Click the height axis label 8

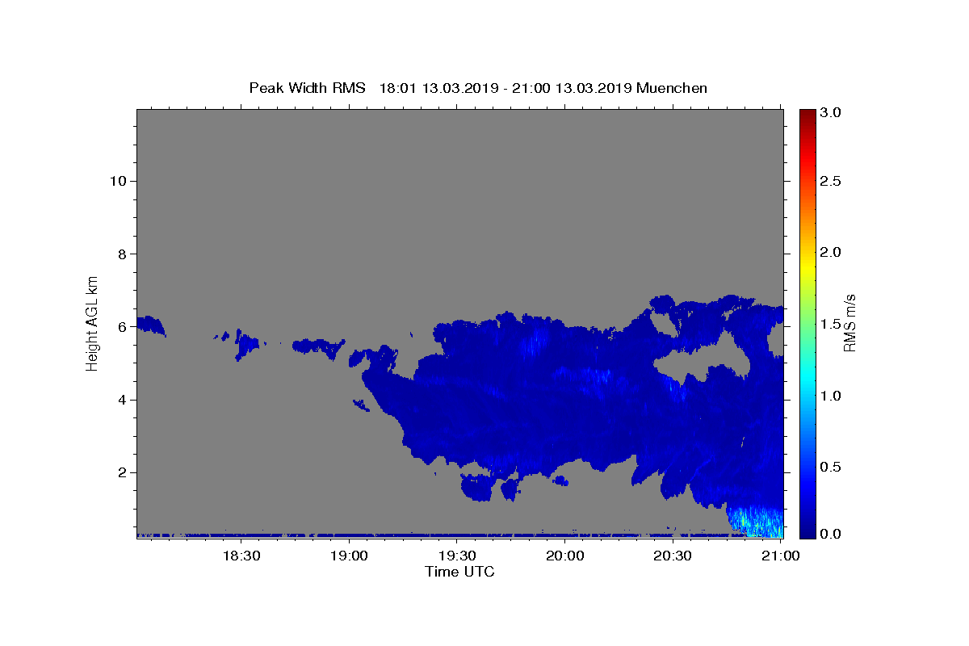[122, 254]
